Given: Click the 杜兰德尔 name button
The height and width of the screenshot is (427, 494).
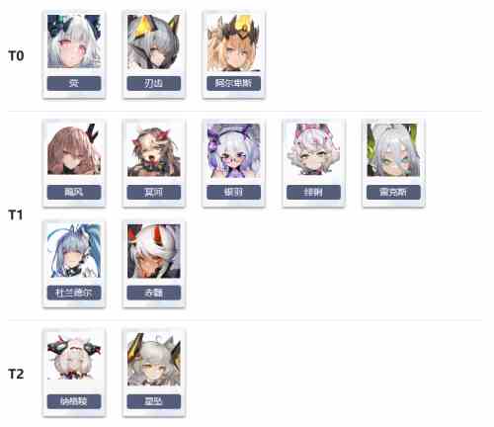Looking at the screenshot, I should pos(74,293).
